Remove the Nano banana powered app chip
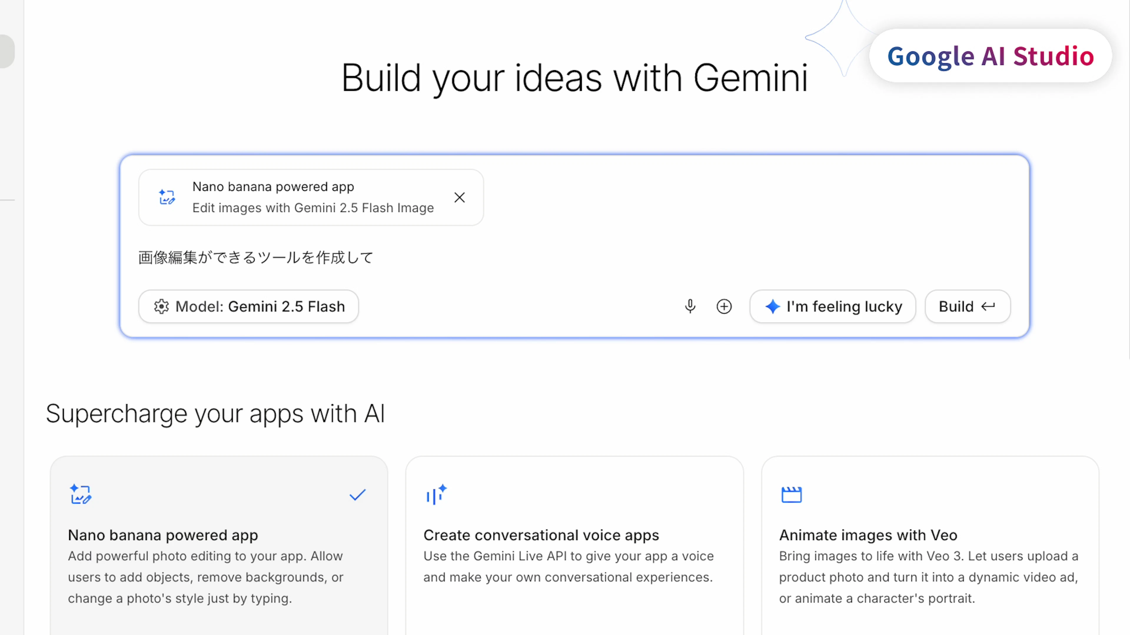The width and height of the screenshot is (1130, 635). [459, 198]
